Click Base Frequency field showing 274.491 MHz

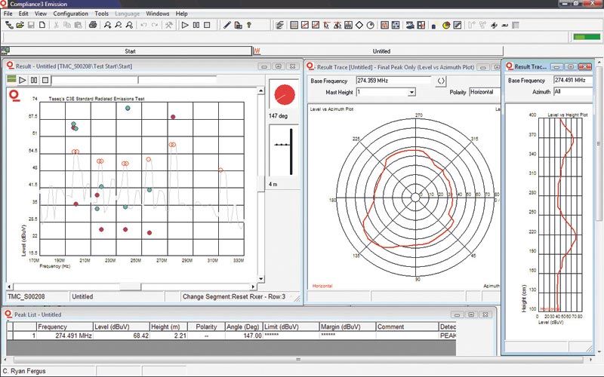(x=573, y=80)
